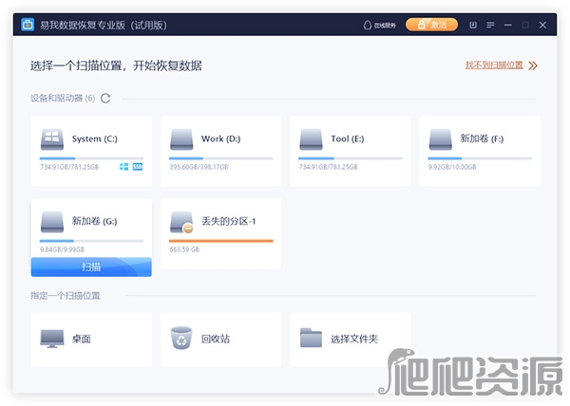Open the can't find scan location link
The width and height of the screenshot is (570, 406).
[494, 65]
